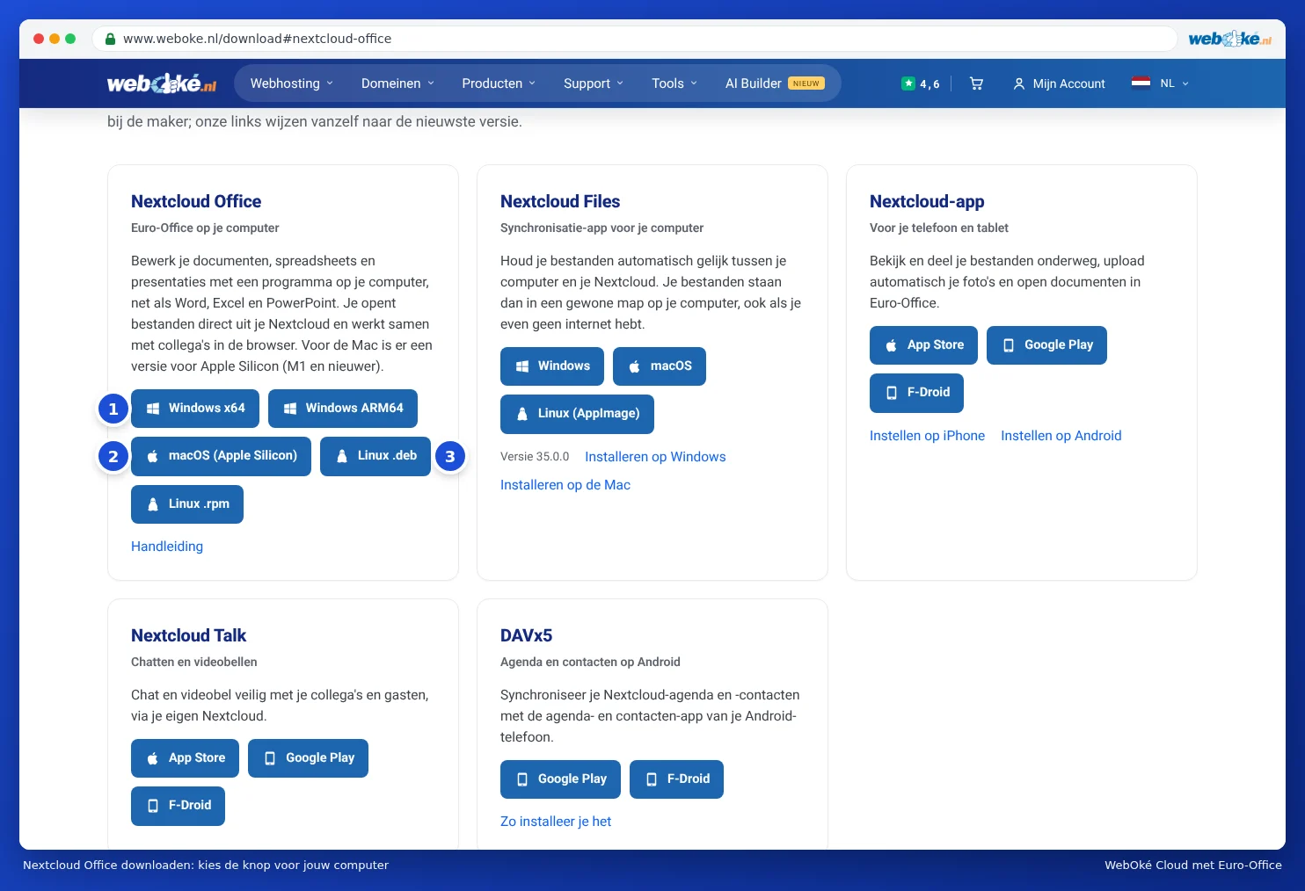Open Zo installeer je het link

tap(556, 822)
